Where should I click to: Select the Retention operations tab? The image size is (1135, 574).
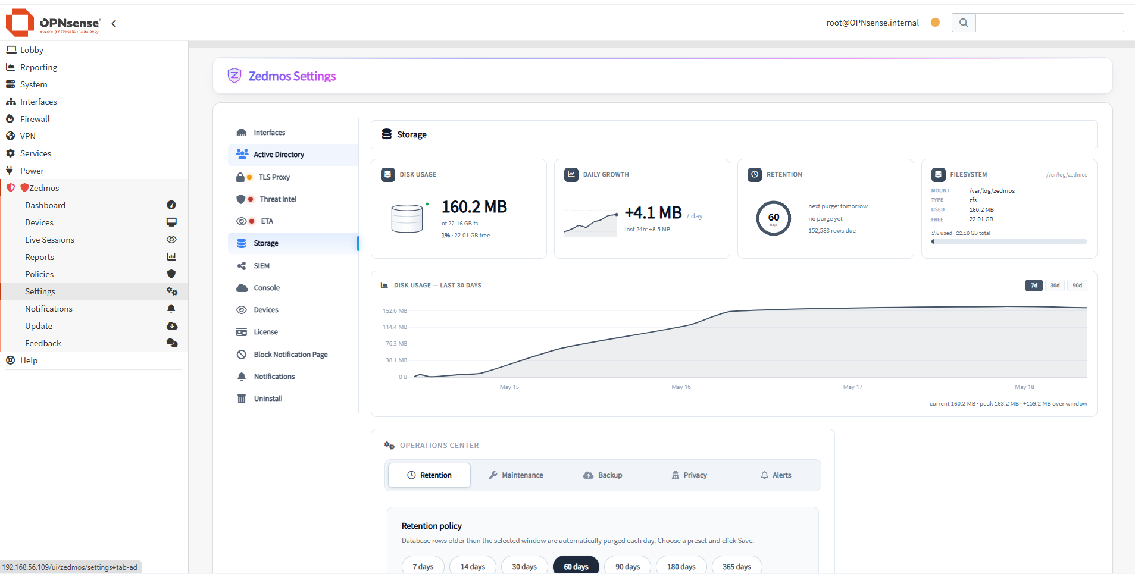coord(429,475)
